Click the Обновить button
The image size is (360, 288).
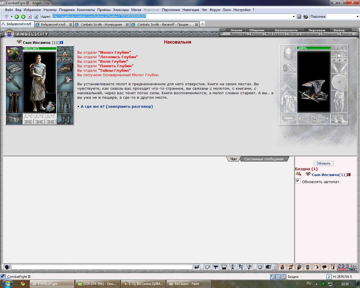323,163
